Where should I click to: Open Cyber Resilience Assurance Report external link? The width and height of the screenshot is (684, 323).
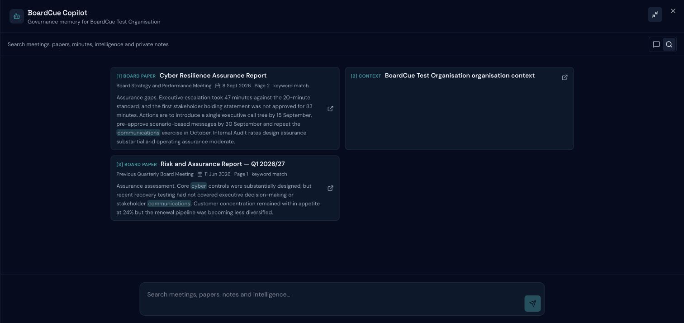pyautogui.click(x=330, y=109)
